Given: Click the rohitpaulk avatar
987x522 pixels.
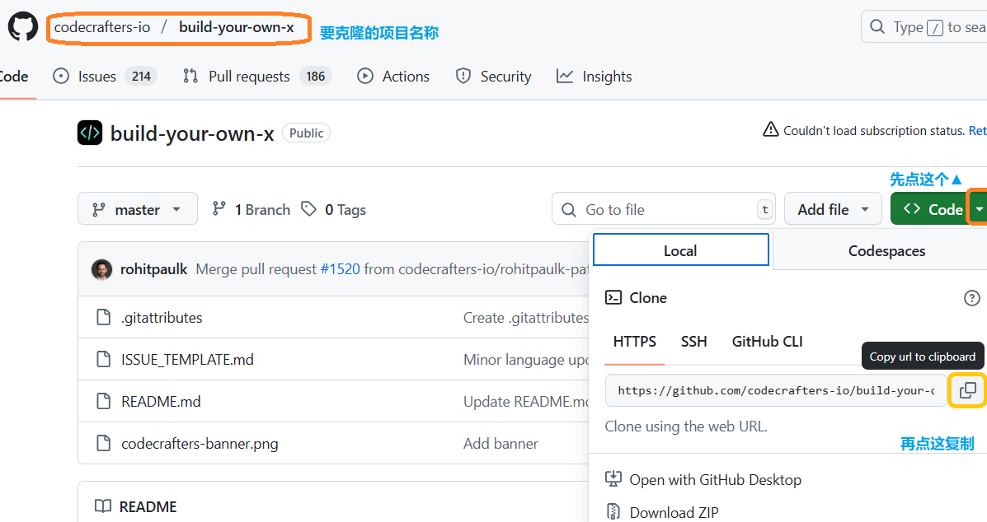Looking at the screenshot, I should coord(101,269).
